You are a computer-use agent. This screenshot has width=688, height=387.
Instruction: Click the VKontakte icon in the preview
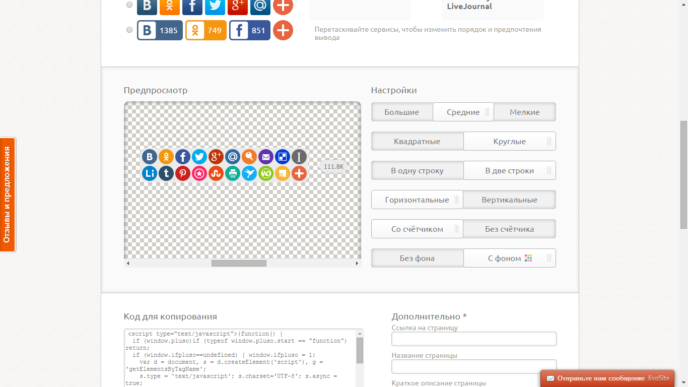click(x=150, y=157)
